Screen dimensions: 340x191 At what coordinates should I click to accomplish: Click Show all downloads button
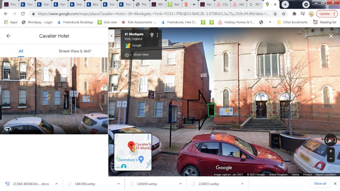pos(320,183)
